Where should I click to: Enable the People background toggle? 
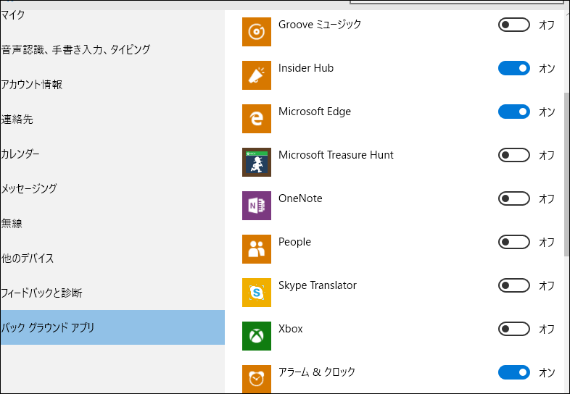(513, 242)
